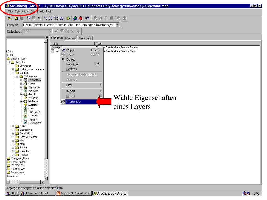Open the New submenu

(82, 85)
